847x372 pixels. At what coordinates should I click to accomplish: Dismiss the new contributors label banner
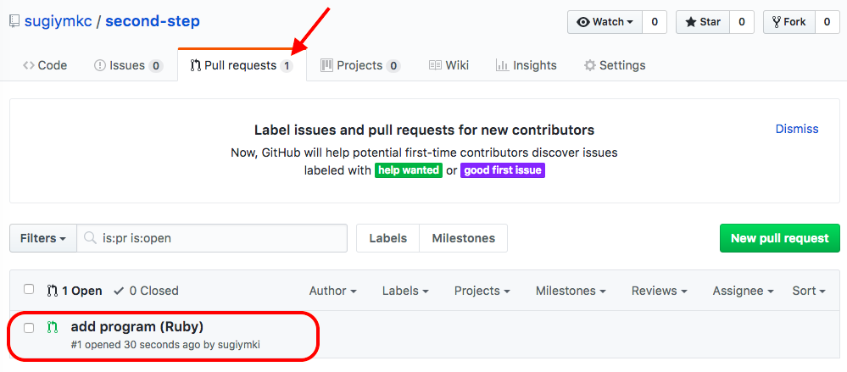(796, 129)
